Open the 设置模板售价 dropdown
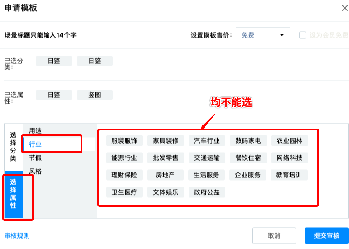Viewport: 349px width, 249px height. [x=263, y=35]
